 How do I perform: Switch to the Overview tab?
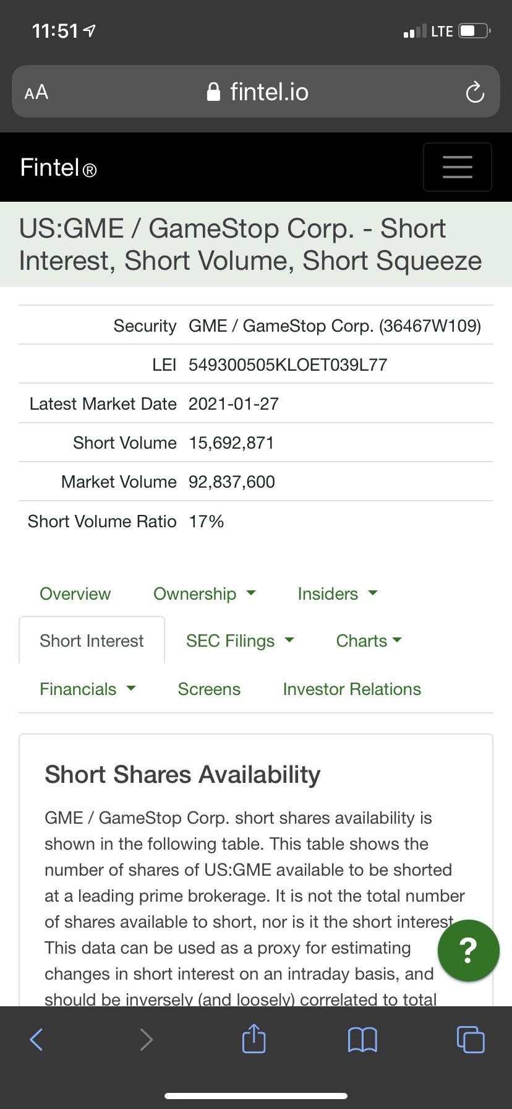[x=75, y=593]
